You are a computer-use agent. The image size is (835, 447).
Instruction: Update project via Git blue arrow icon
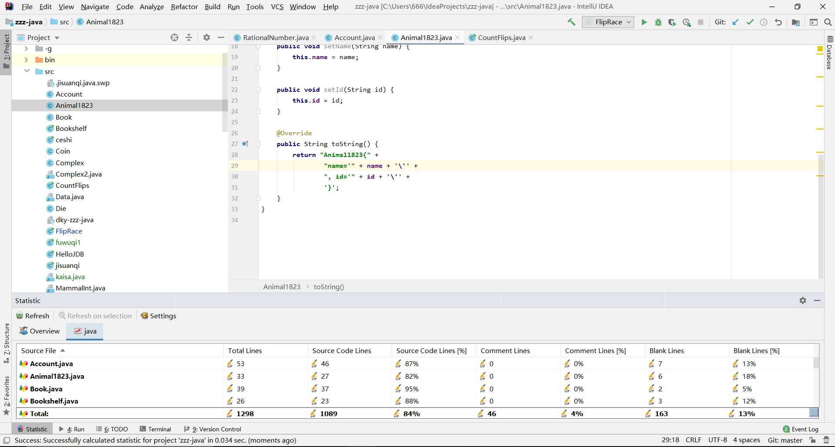[735, 22]
